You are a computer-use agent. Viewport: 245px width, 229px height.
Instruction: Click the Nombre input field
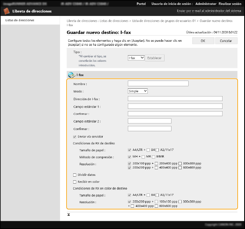coord(158,83)
